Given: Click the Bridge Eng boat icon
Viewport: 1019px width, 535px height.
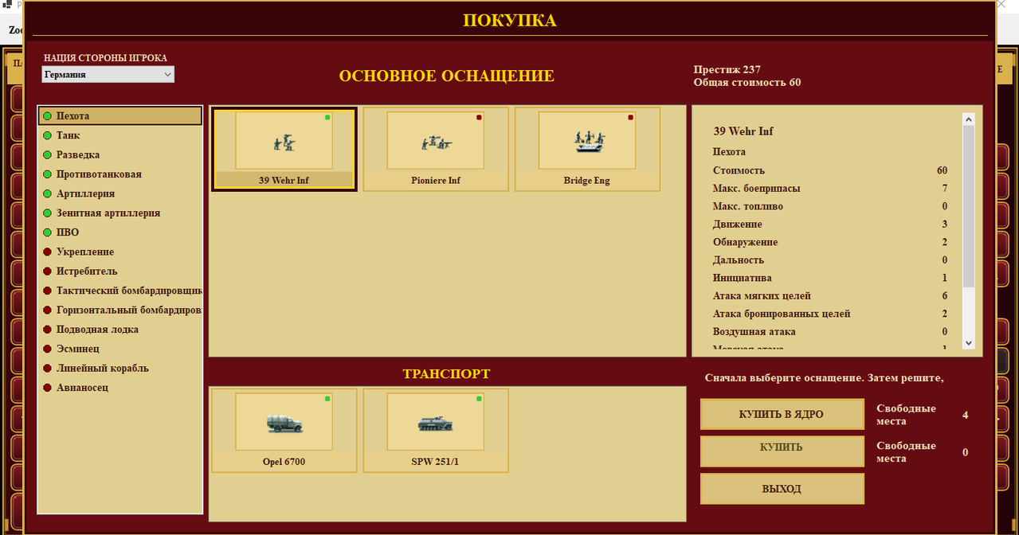Looking at the screenshot, I should (588, 142).
